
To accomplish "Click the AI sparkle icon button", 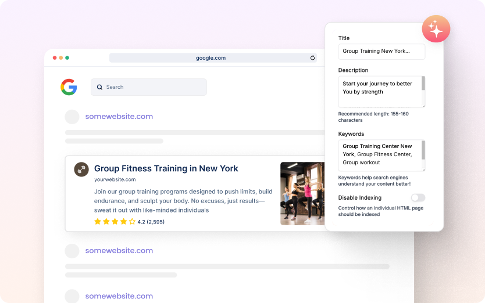I will point(436,29).
